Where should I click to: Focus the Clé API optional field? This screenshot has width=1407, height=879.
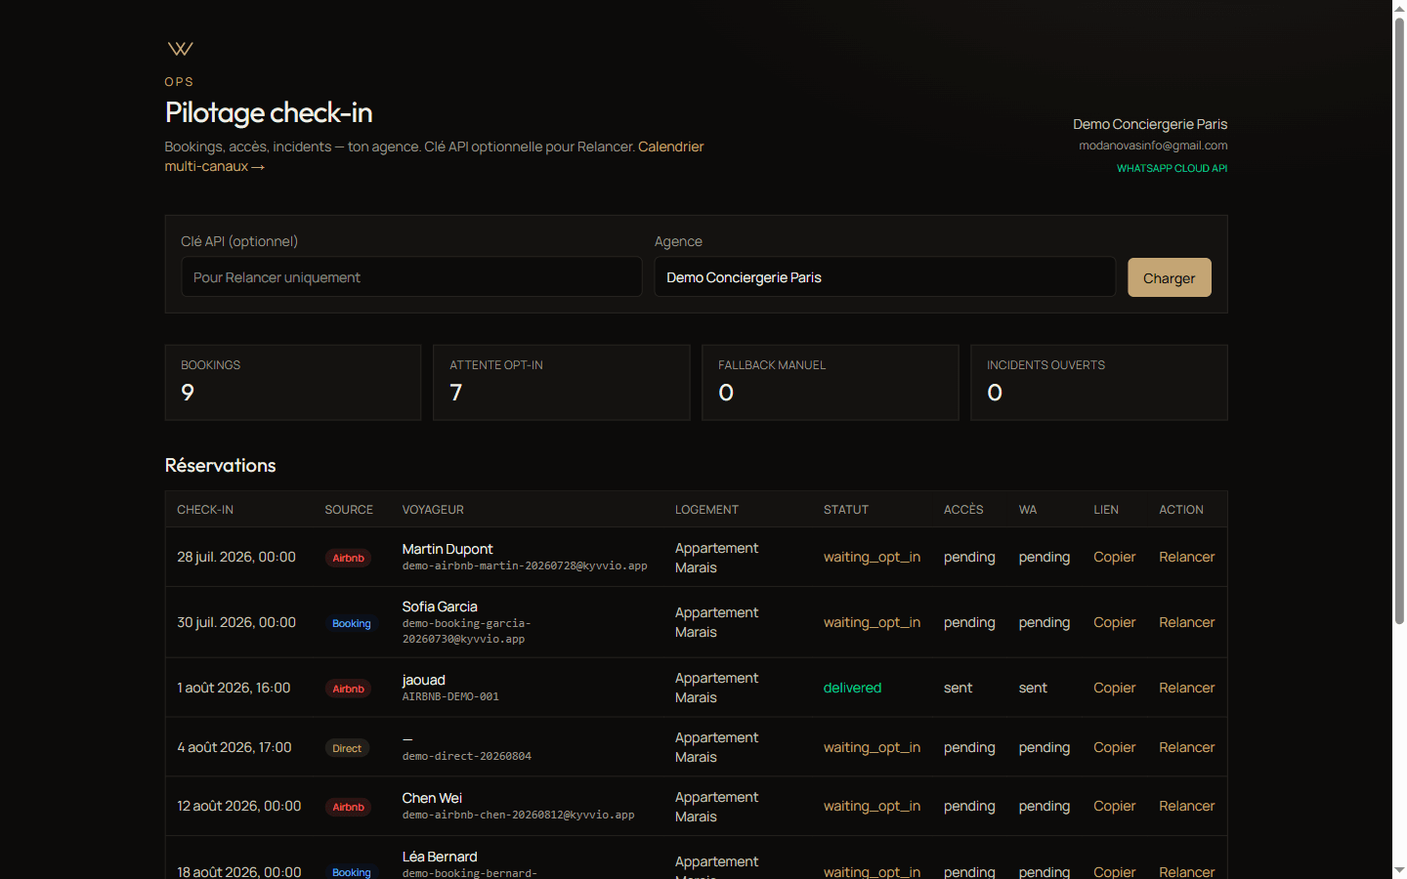pos(411,277)
